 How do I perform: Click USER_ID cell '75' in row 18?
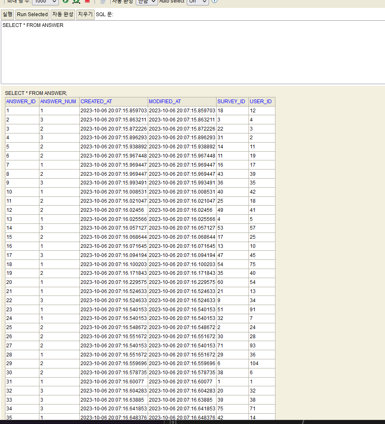click(262, 264)
